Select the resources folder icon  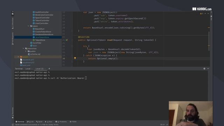(26, 48)
